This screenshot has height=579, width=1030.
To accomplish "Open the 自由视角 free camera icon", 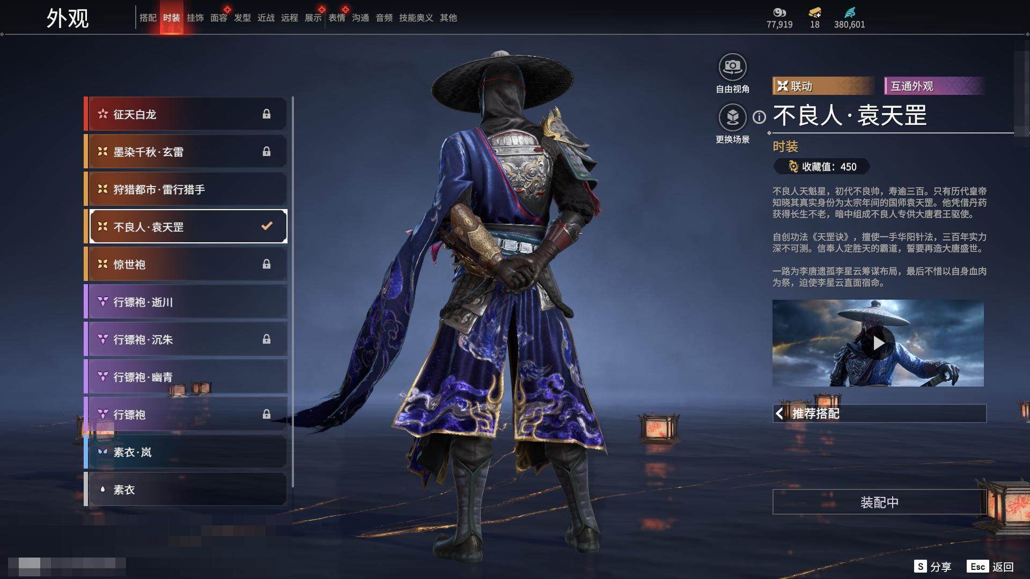I will pyautogui.click(x=732, y=67).
